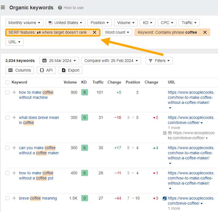218x212 pixels.
Task: Expand 'how to make coffee without machine' row
Action: 14,92
